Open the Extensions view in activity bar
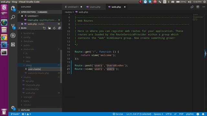 [13, 44]
